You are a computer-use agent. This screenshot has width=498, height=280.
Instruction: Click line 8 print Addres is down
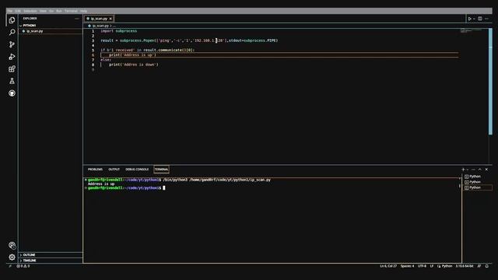133,65
